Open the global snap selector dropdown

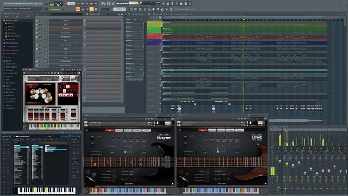[x=105, y=9]
